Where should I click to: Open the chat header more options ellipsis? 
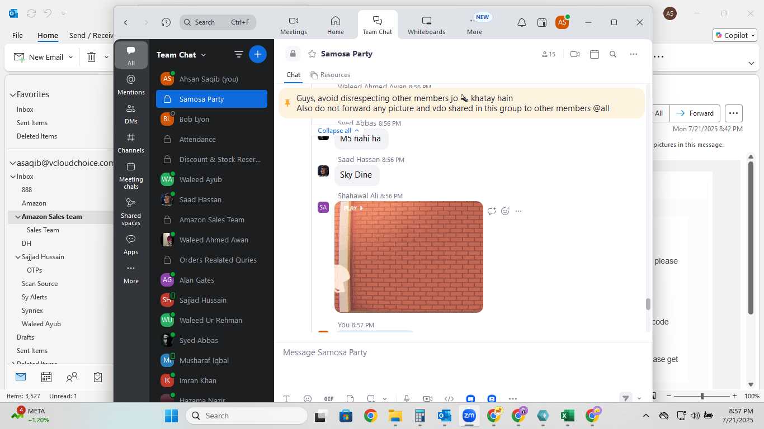point(633,54)
